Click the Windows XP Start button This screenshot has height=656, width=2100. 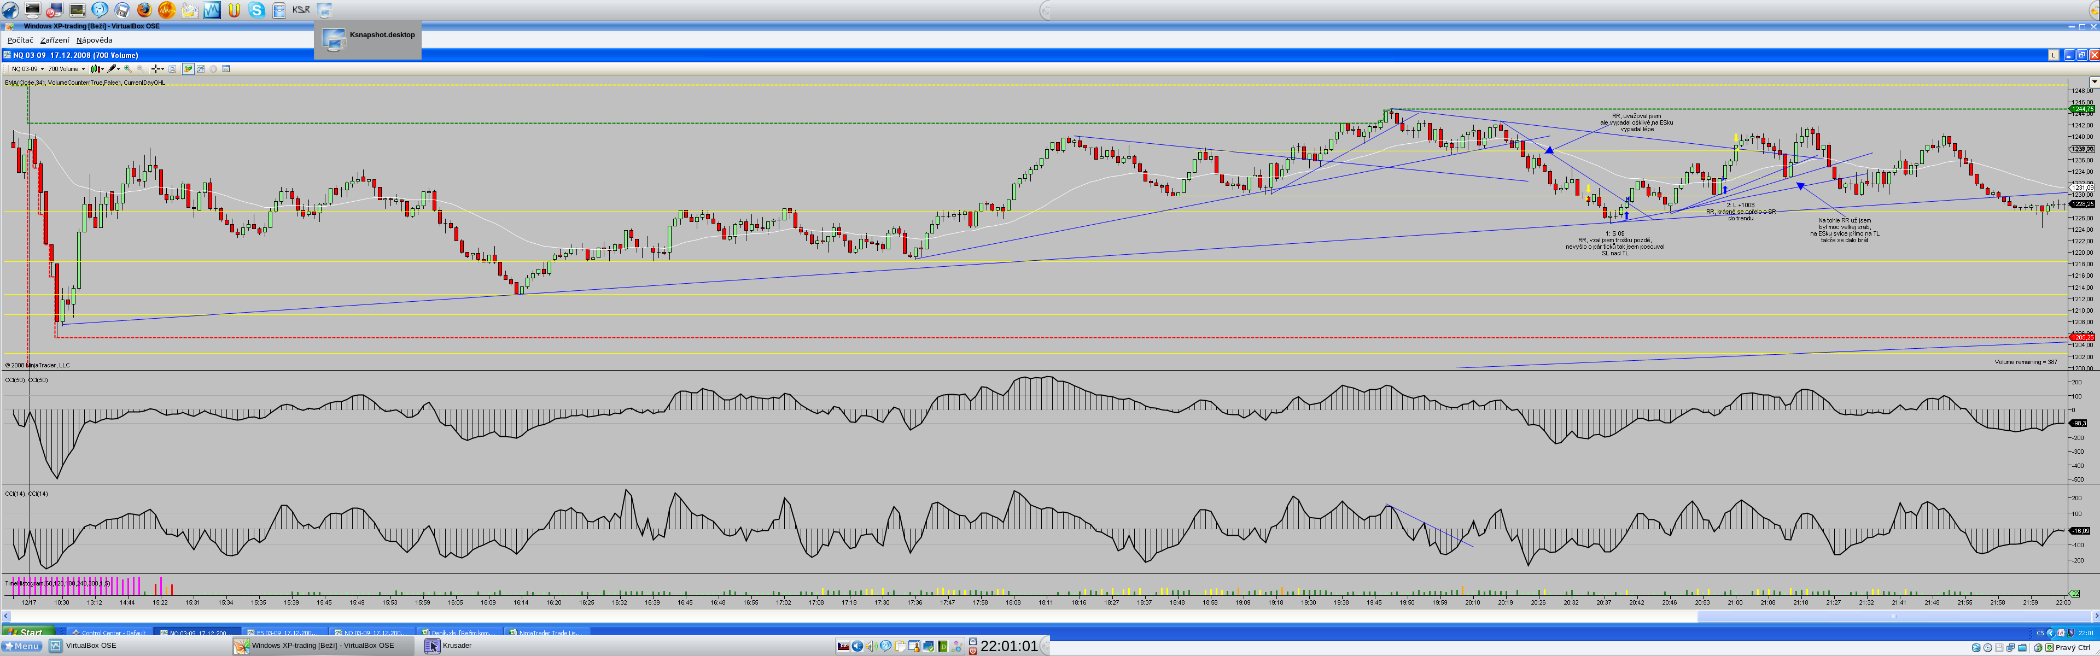click(27, 632)
